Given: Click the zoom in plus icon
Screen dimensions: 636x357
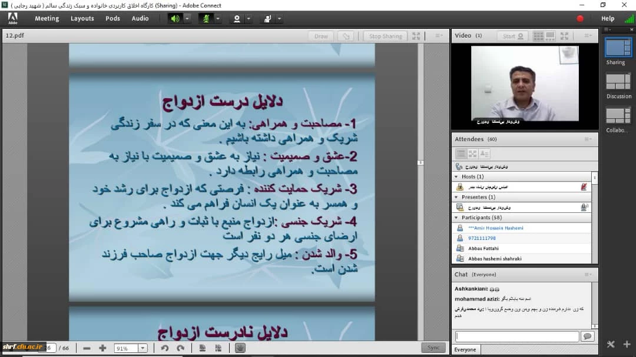Looking at the screenshot, I should coord(102,348).
